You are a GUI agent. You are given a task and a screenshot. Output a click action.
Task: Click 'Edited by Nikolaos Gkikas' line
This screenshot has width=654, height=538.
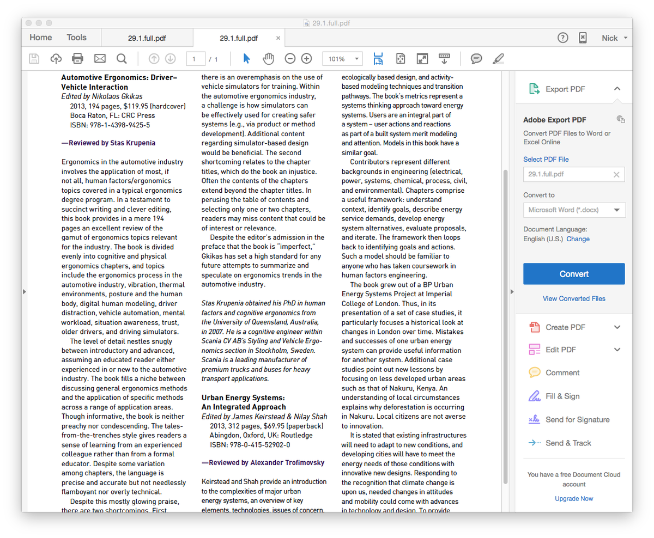[102, 96]
